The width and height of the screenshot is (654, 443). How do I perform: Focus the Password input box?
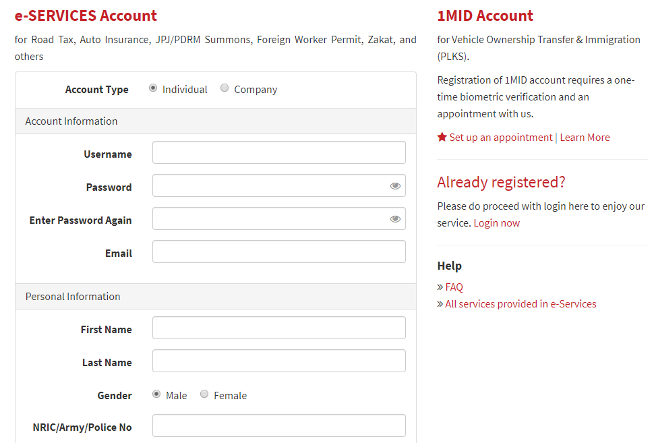[270, 185]
